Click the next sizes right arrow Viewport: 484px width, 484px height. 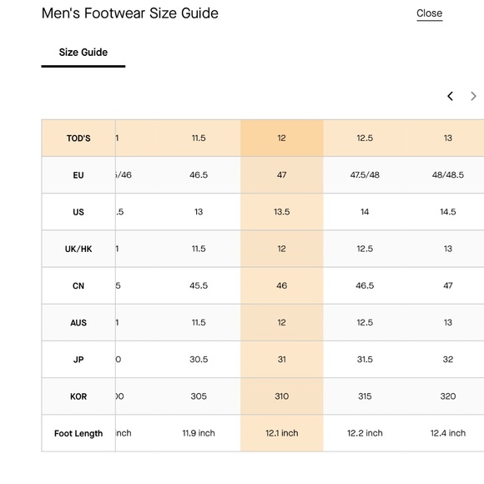[473, 96]
